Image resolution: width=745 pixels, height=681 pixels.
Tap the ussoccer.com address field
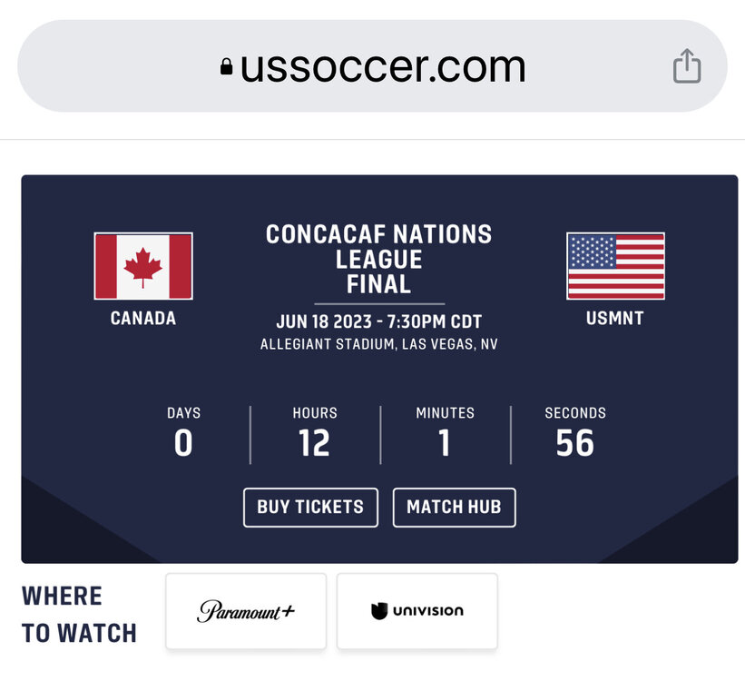click(382, 66)
